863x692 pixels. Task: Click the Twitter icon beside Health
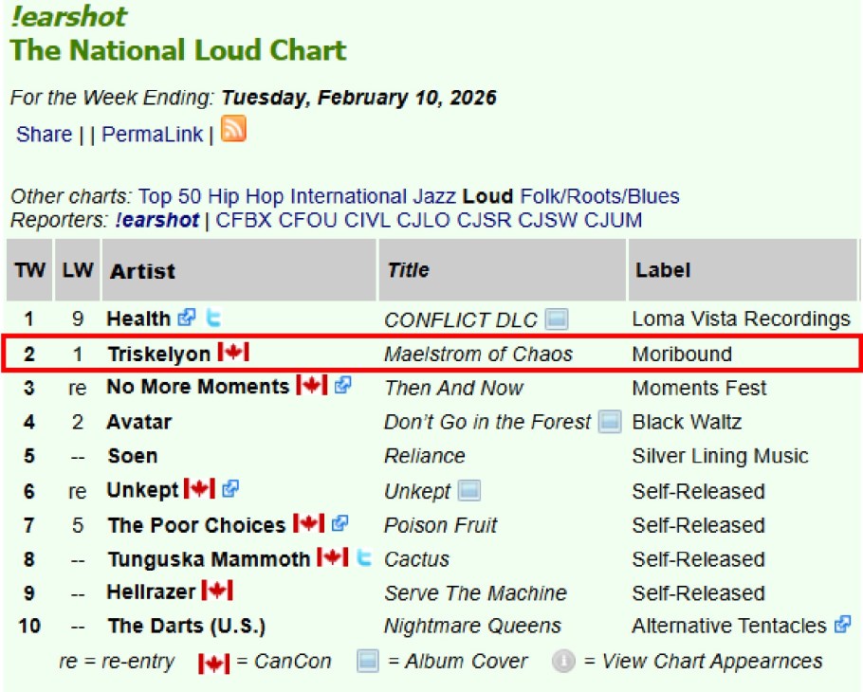(215, 319)
